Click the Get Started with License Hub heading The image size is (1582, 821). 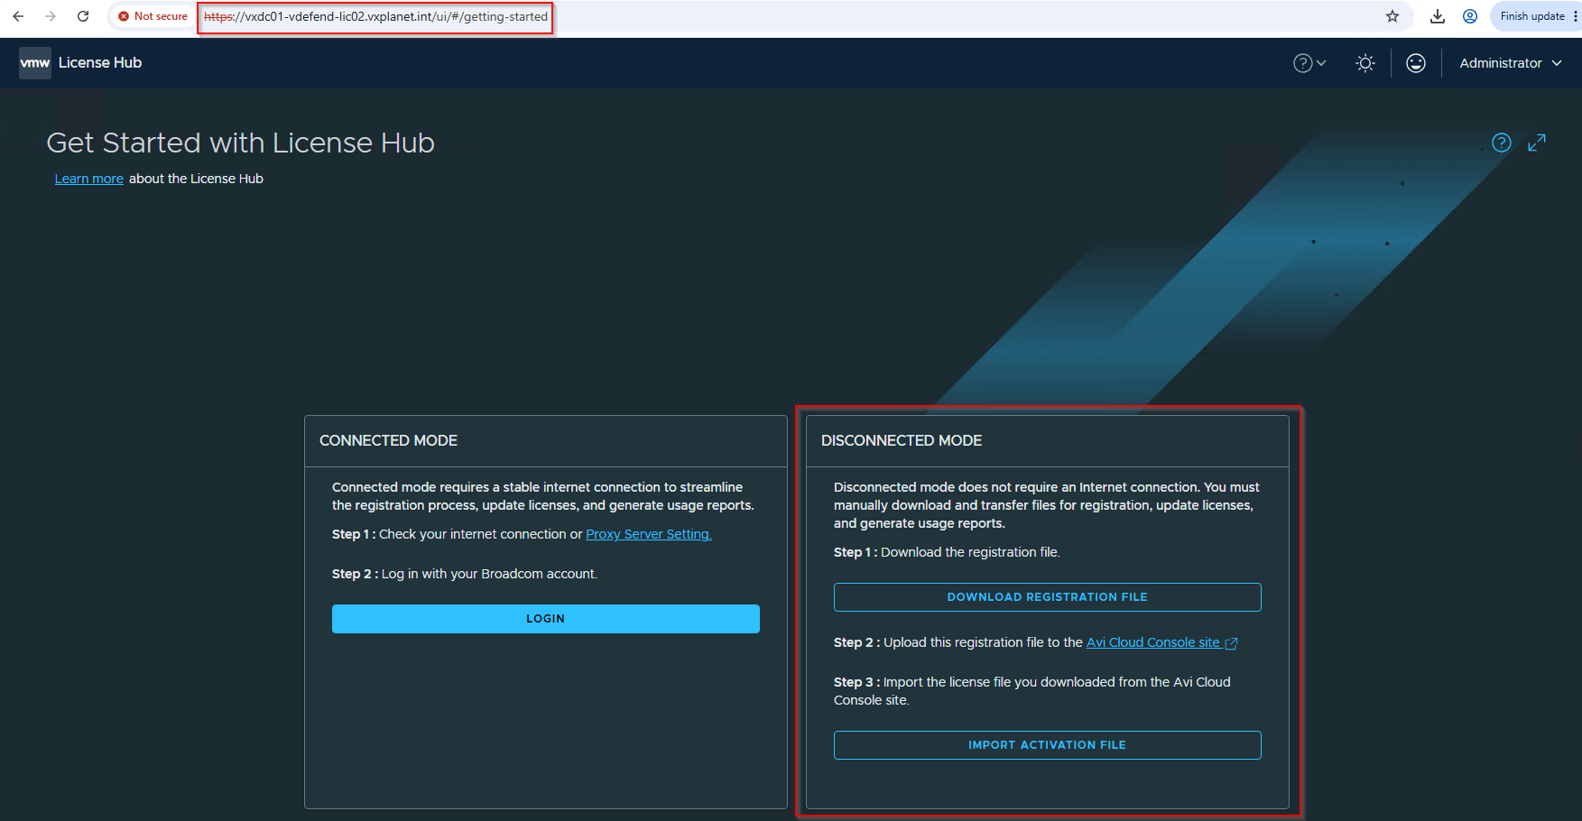tap(241, 143)
